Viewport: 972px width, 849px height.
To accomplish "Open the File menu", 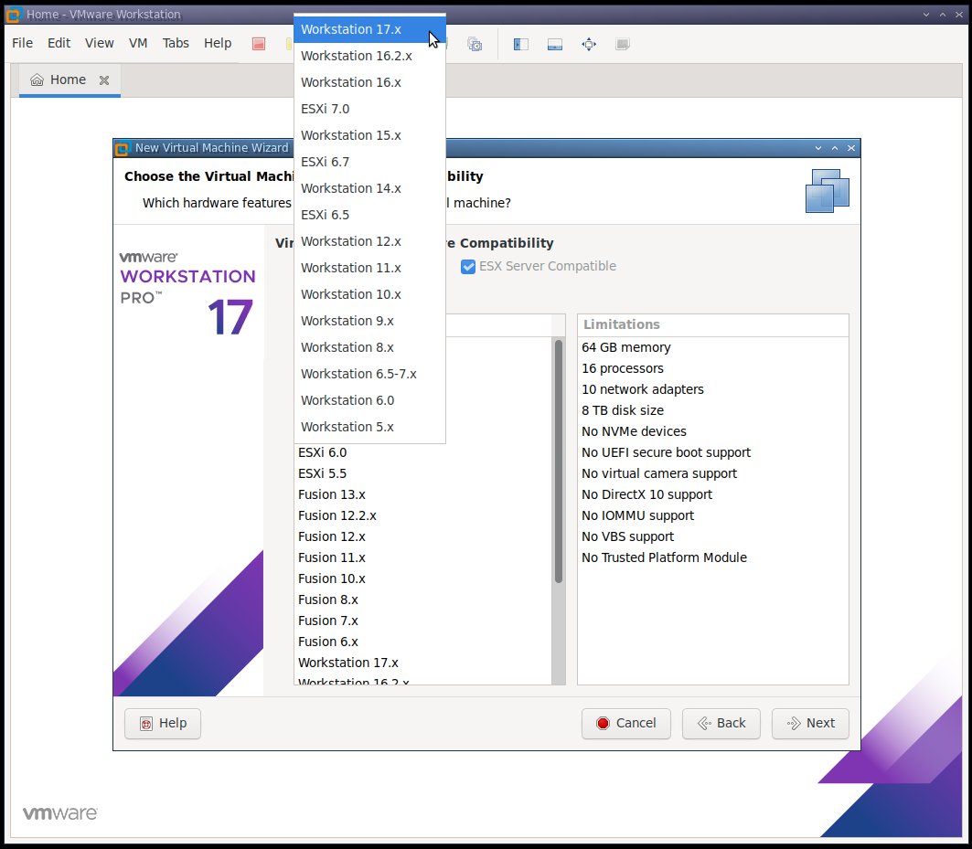I will pyautogui.click(x=22, y=43).
